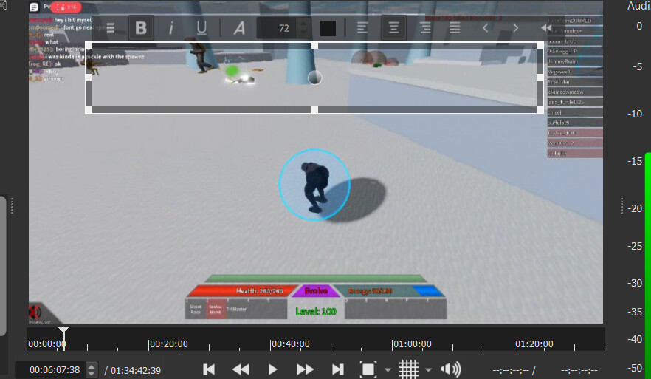
Task: Click the font size field showing 72
Action: (x=276, y=28)
